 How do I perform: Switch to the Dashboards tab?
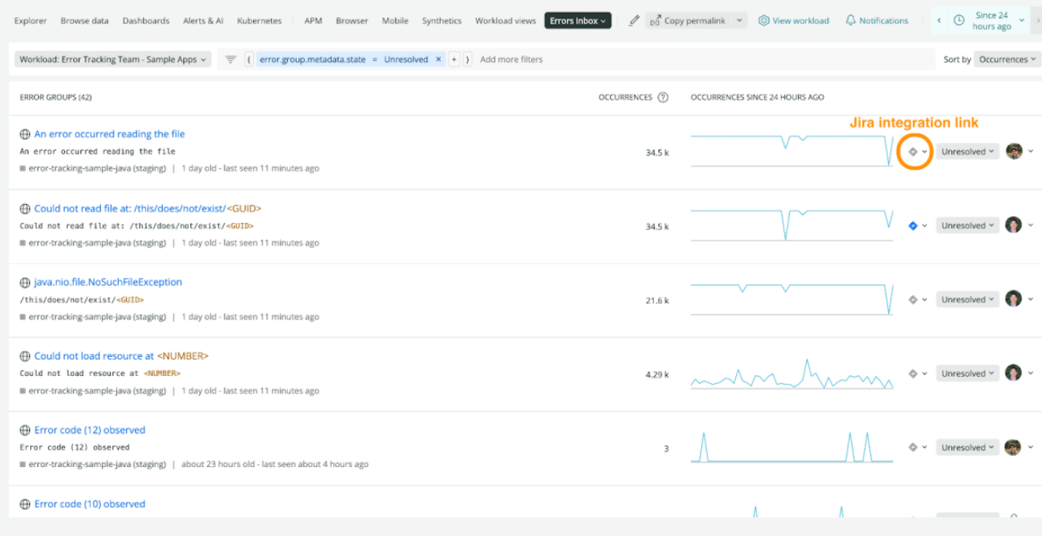pyautogui.click(x=146, y=21)
